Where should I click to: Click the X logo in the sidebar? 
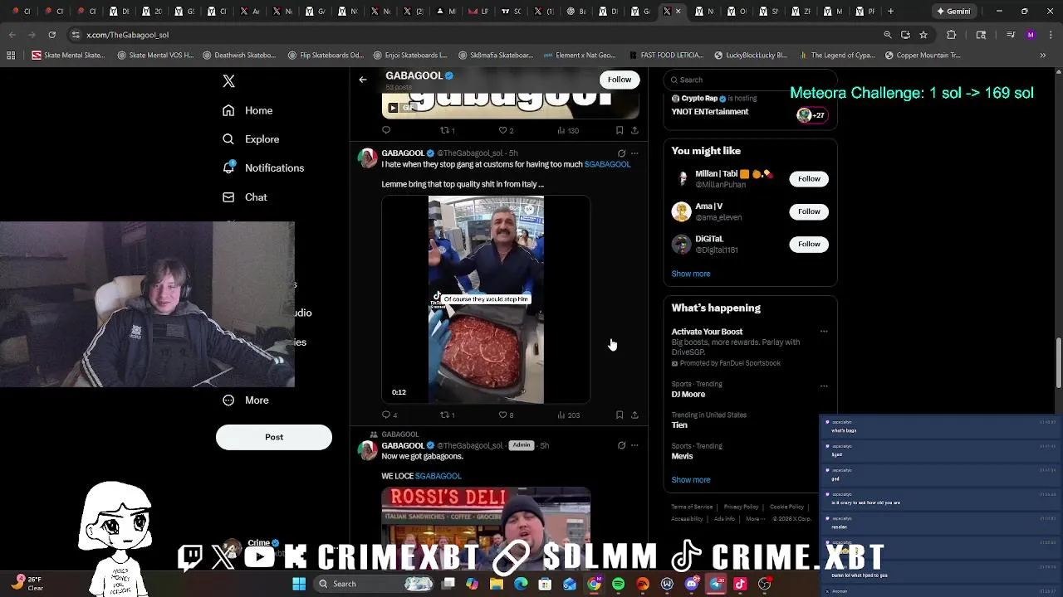tap(228, 81)
